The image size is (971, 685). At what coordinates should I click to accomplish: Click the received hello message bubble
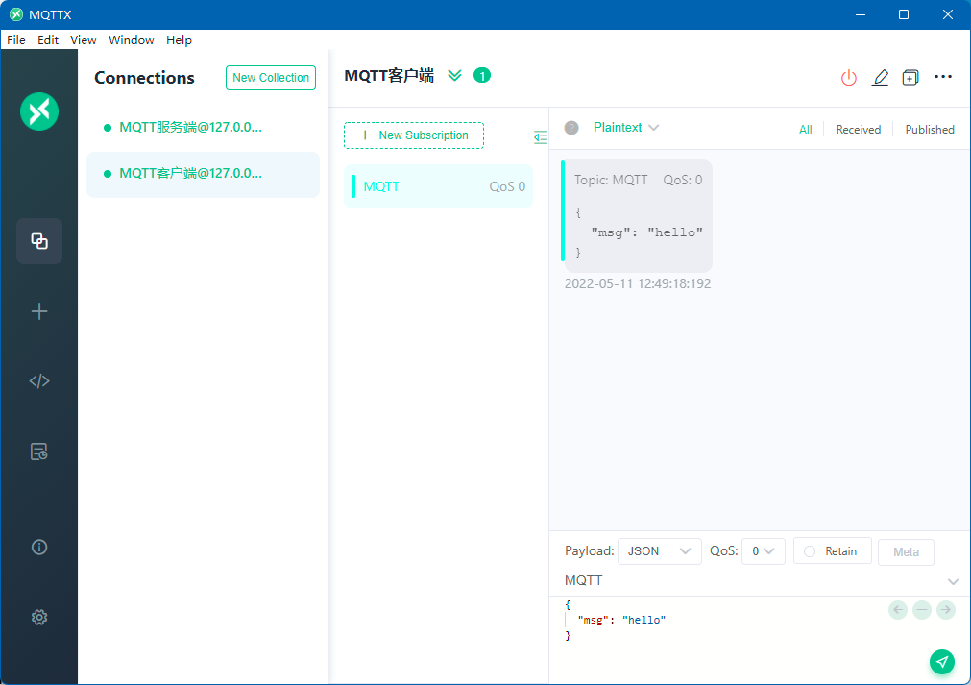638,215
